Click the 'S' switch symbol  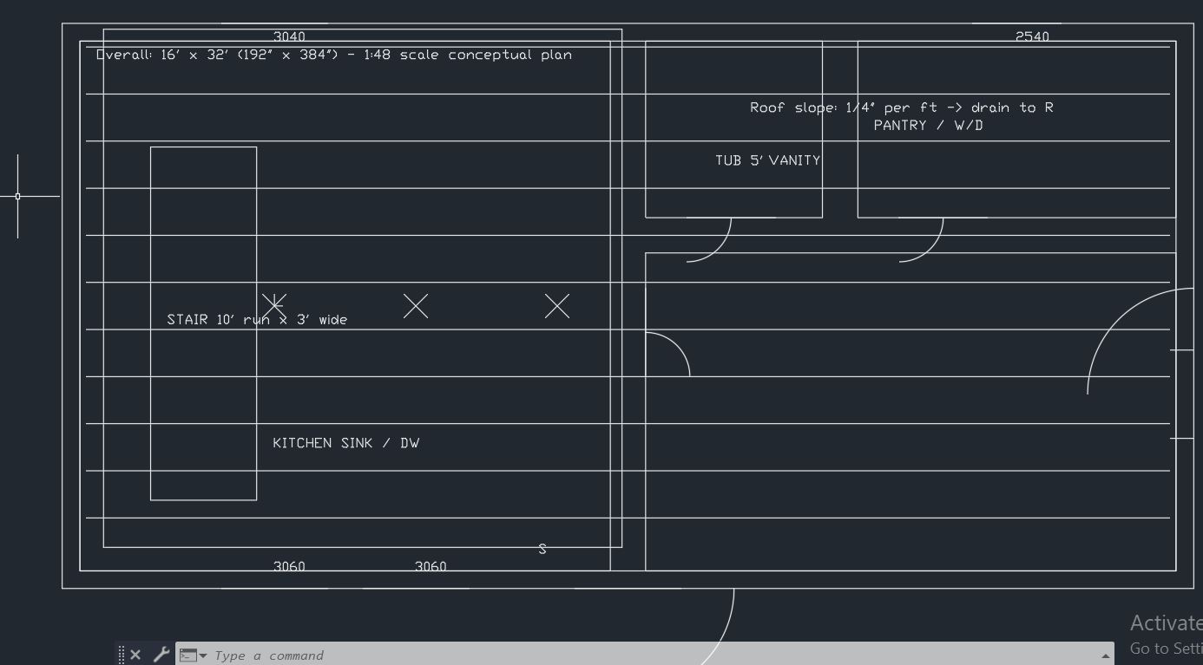pos(542,549)
